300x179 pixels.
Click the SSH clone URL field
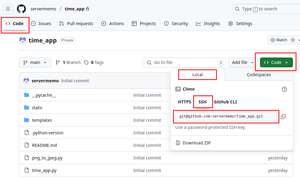pos(226,116)
